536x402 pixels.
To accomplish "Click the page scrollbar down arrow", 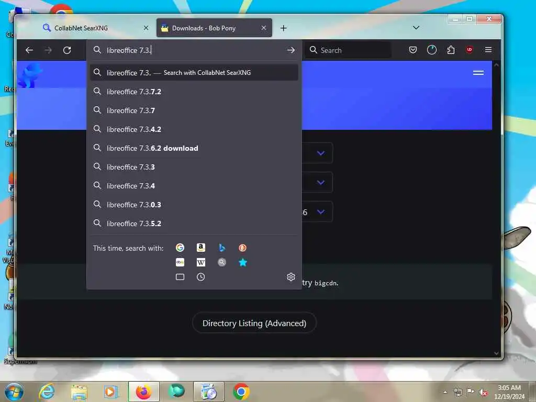I will [496, 353].
